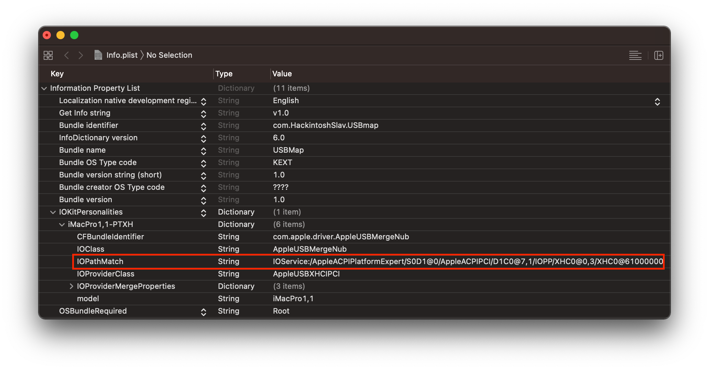Open key stepper for Bundle identifier
The height and width of the screenshot is (370, 709).
pyautogui.click(x=204, y=126)
